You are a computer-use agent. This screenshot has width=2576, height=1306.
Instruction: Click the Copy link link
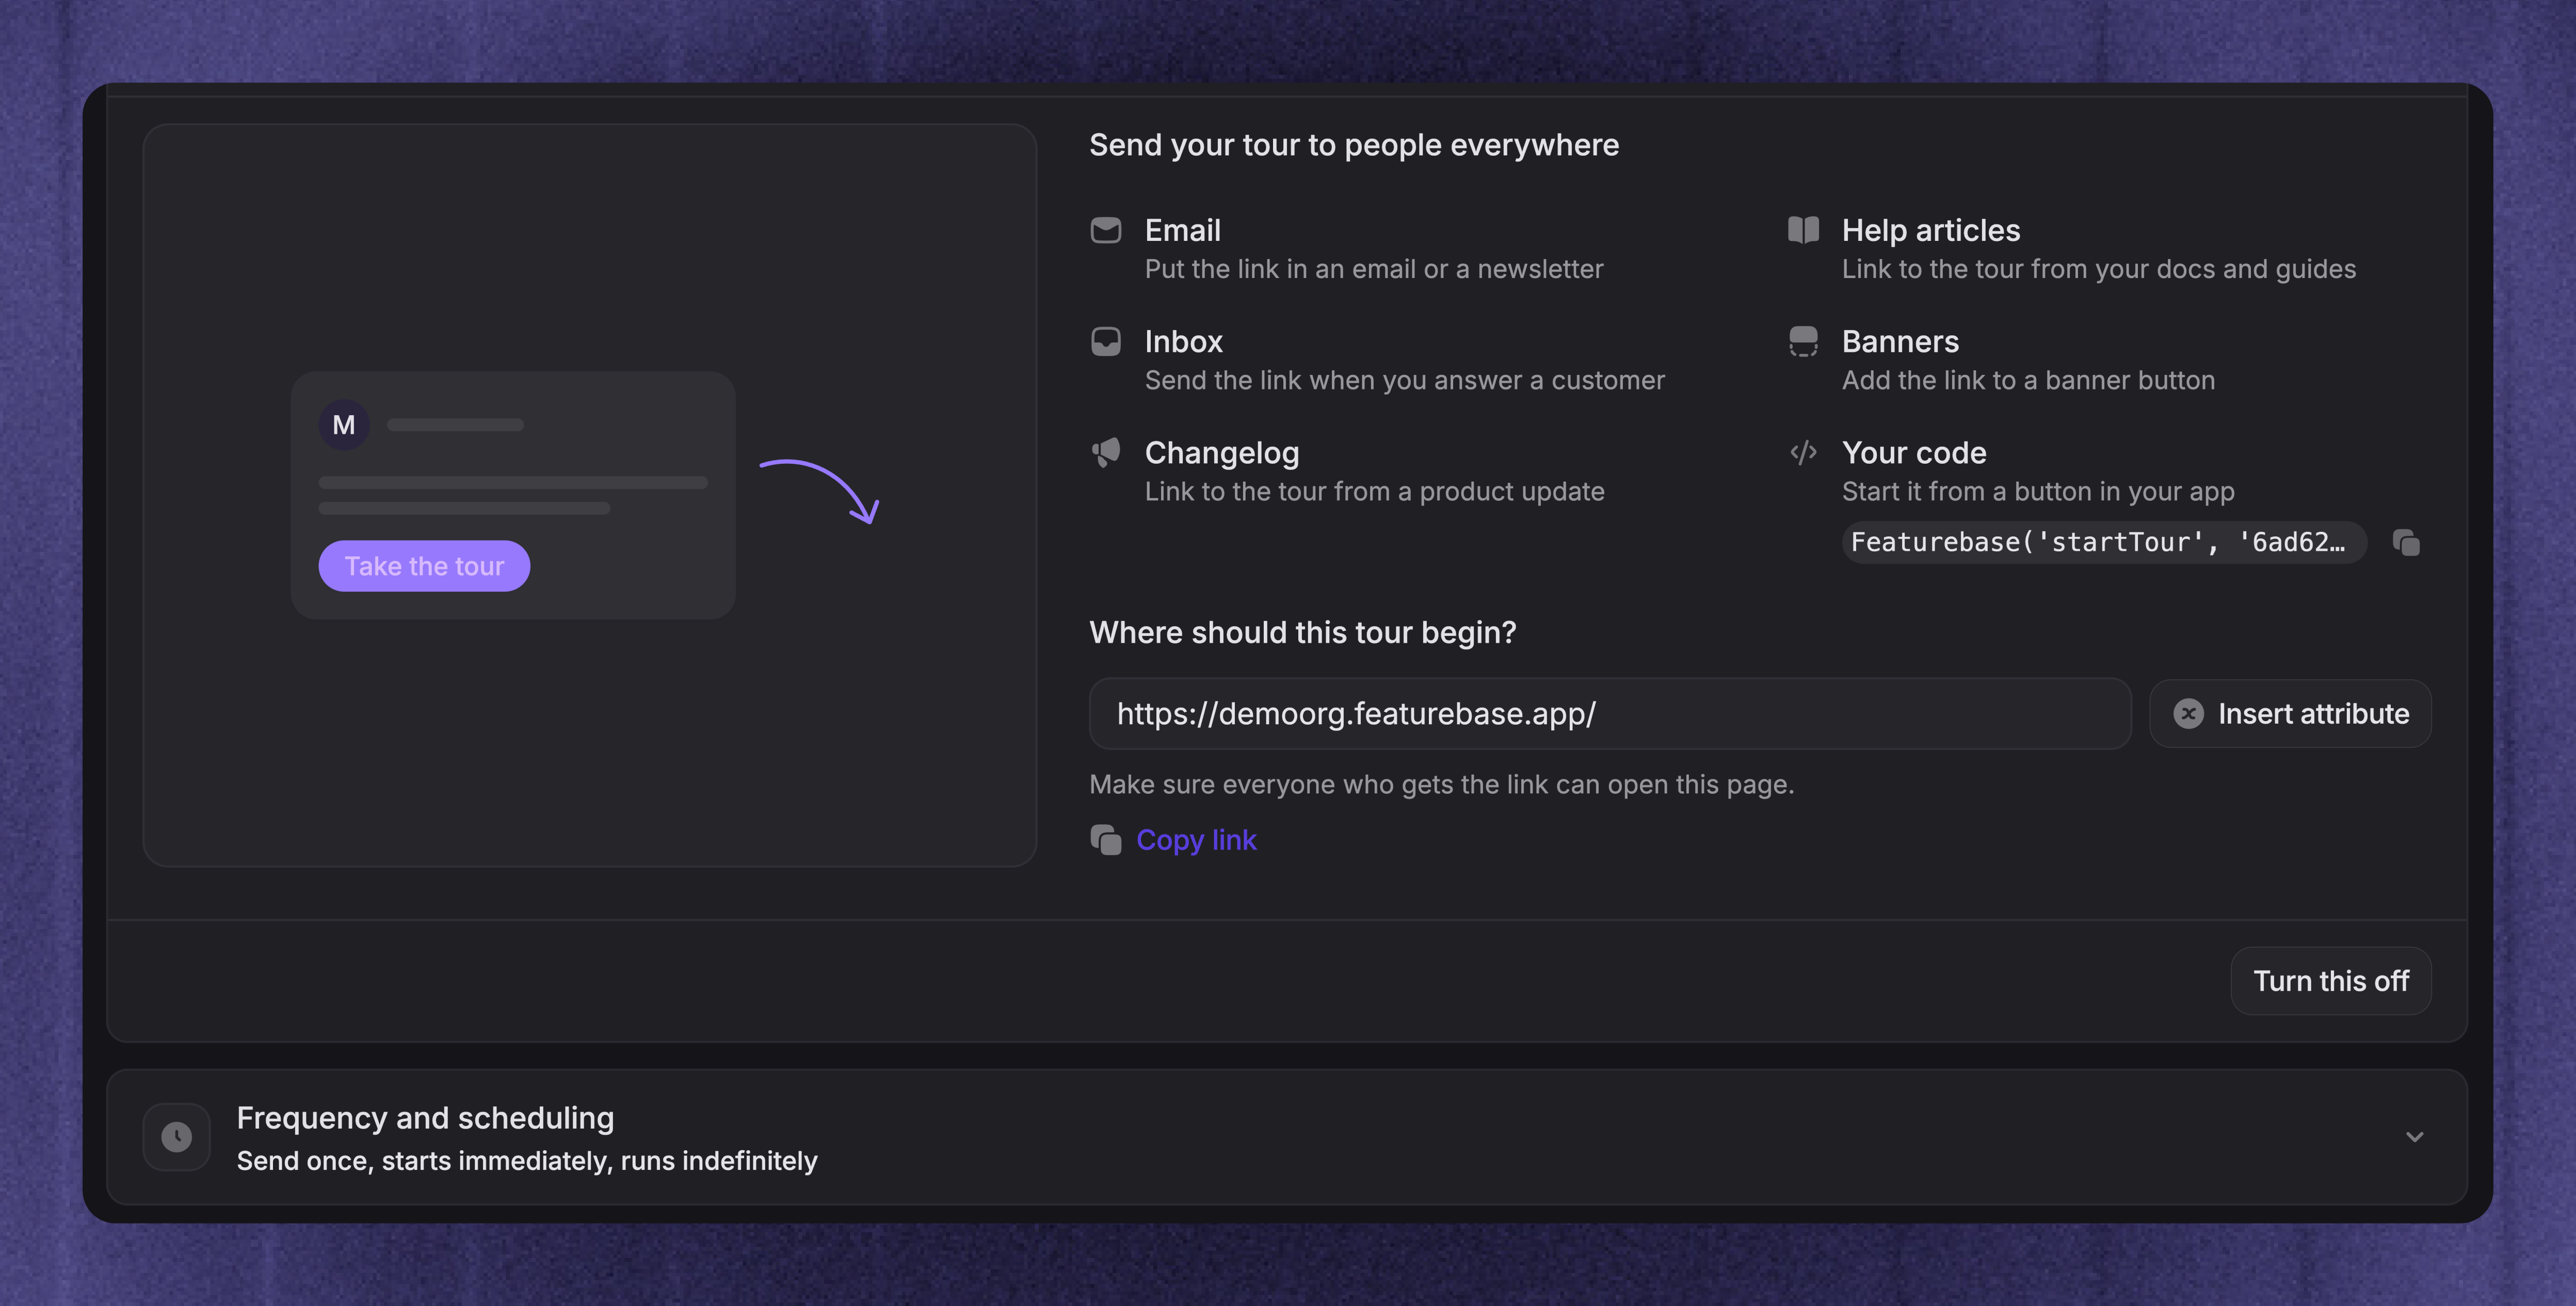point(1196,840)
